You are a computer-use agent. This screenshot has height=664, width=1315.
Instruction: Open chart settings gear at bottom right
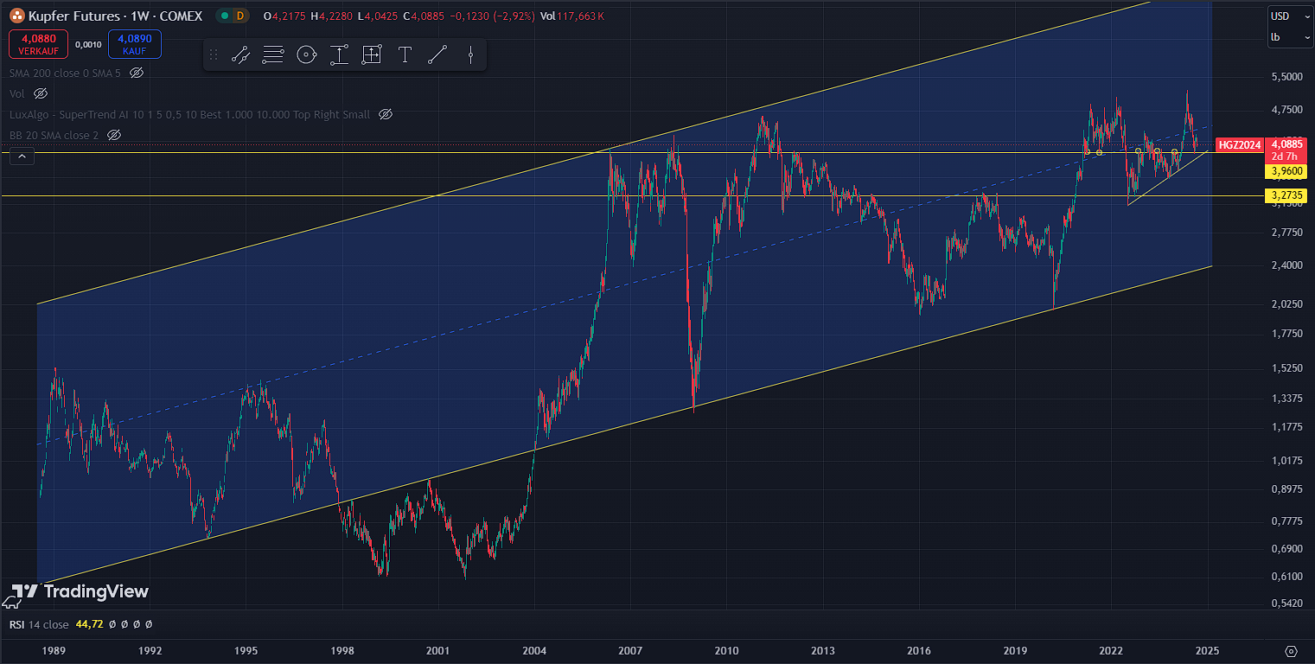(1292, 650)
